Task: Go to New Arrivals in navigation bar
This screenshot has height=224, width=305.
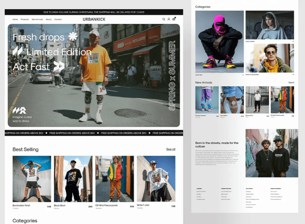Action: point(37,19)
